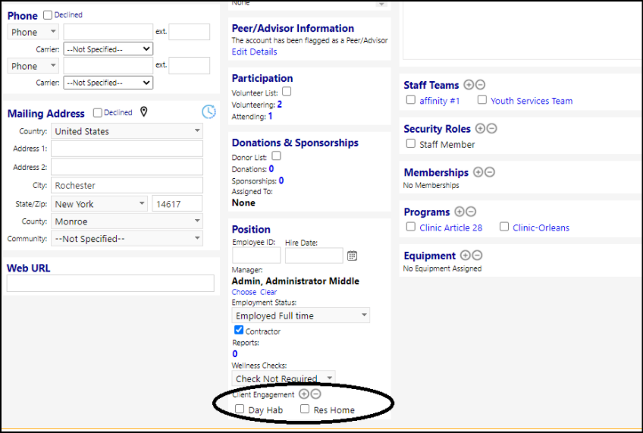Open the second Phone type dropdown
Image resolution: width=643 pixels, height=433 pixels.
(33, 66)
